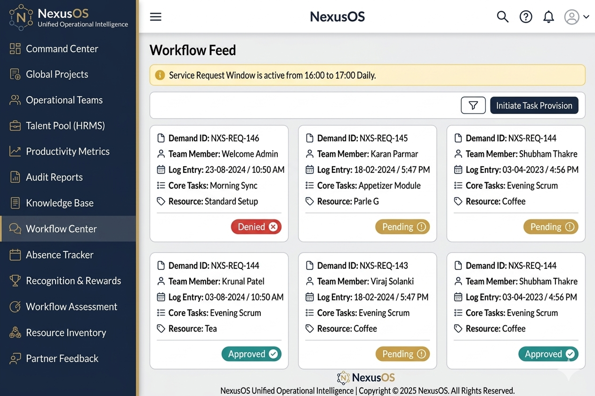This screenshot has width=595, height=396.
Task: Open Command Center from sidebar
Action: 62,48
